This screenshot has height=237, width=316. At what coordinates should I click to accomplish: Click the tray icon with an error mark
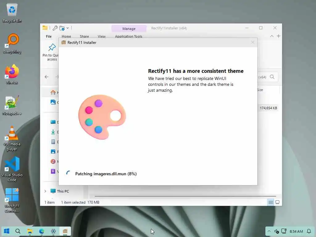(276, 231)
